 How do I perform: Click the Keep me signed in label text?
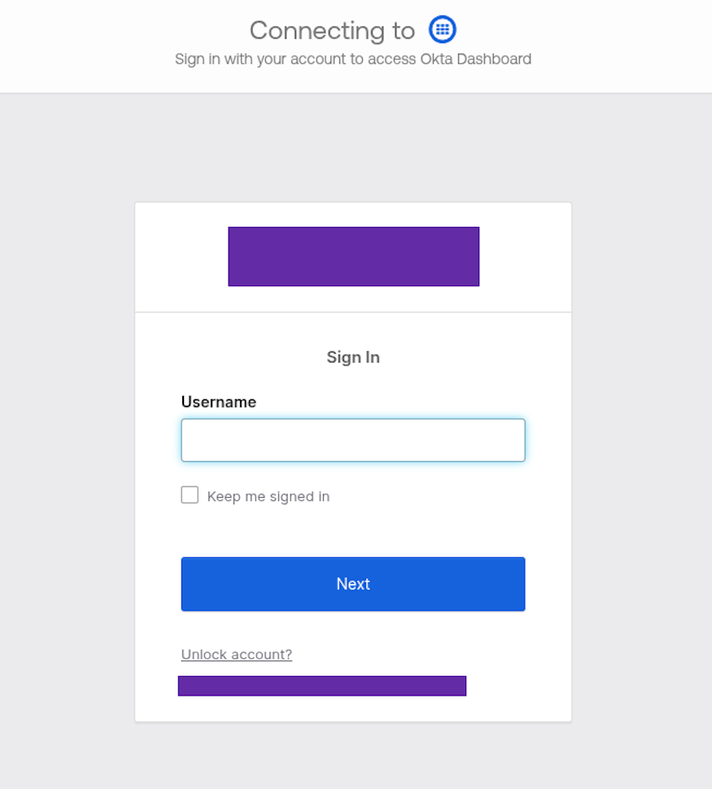pos(268,496)
